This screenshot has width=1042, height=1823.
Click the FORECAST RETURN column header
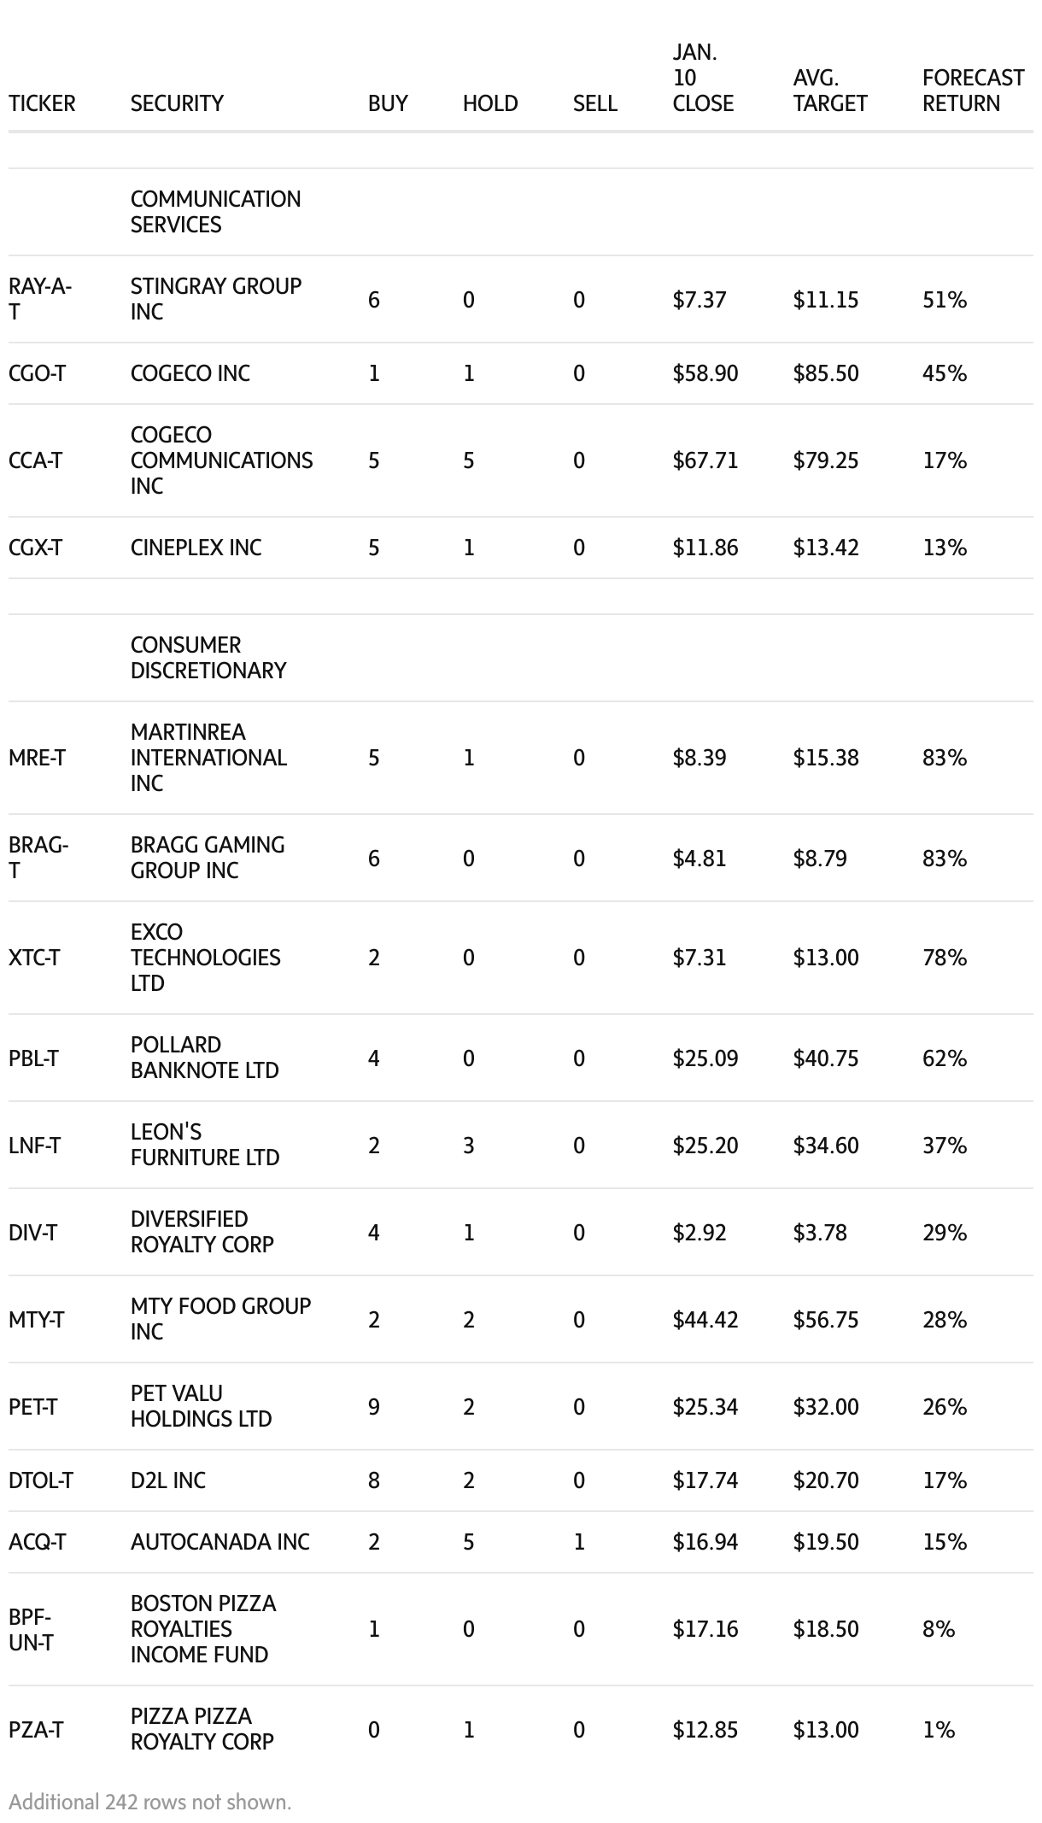click(973, 91)
